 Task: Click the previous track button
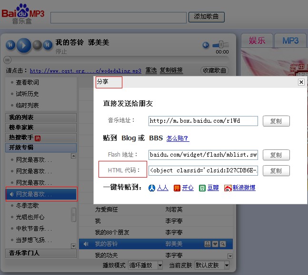(10, 45)
